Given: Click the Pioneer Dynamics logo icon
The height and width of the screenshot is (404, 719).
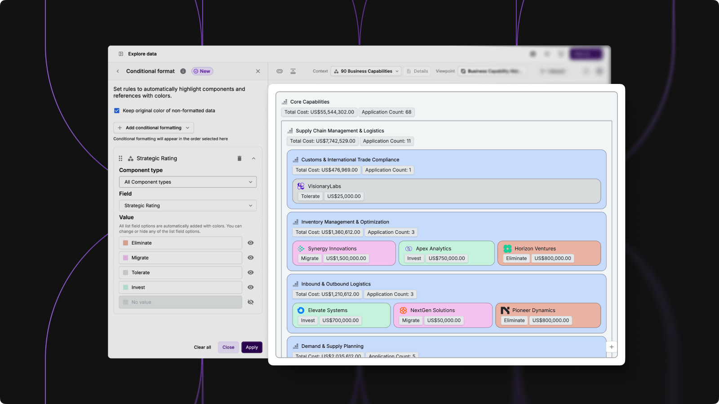Looking at the screenshot, I should [x=505, y=311].
